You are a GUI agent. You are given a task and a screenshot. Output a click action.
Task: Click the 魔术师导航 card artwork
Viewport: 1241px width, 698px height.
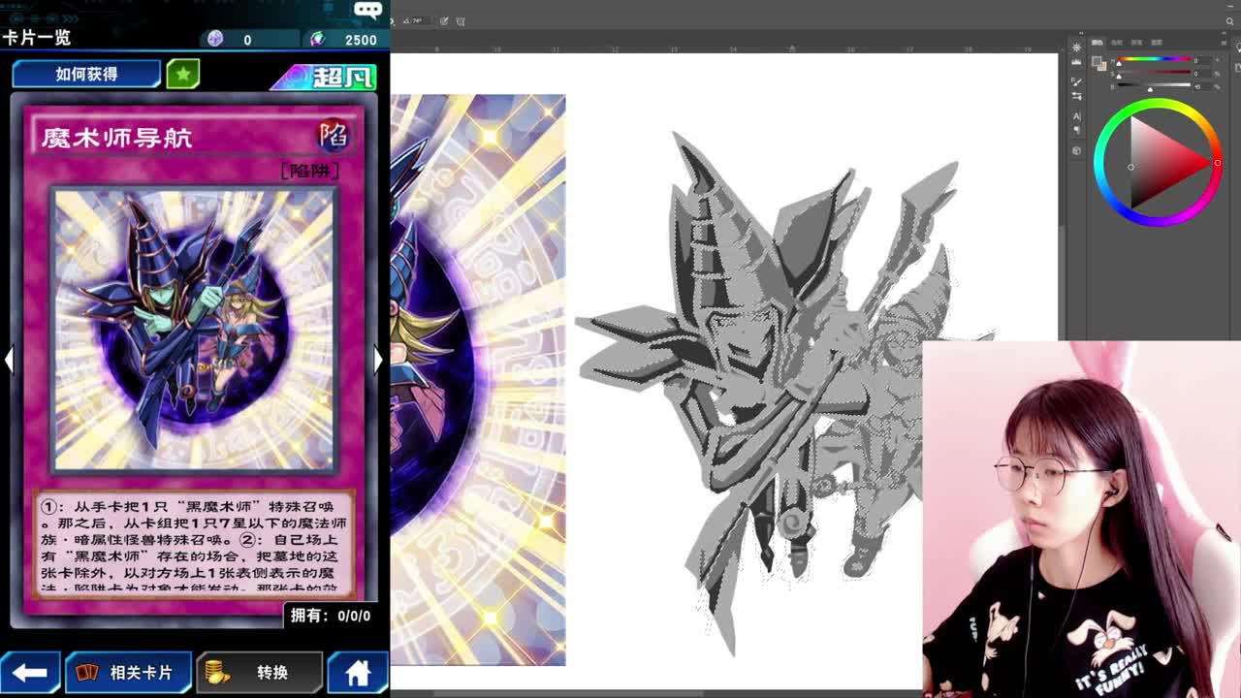(x=194, y=330)
